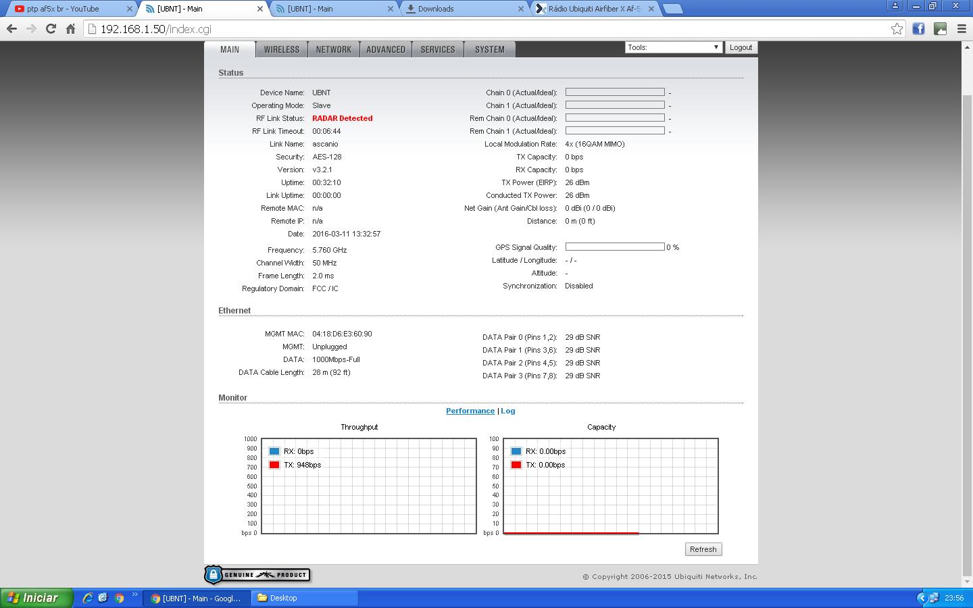Screen dimensions: 973x608
Task: Close the Rádio Ubiquiti Airfiber tab
Action: 651,9
